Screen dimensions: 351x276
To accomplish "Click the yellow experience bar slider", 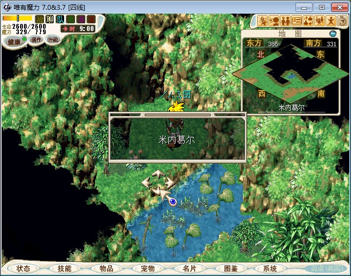I will pos(17,18).
